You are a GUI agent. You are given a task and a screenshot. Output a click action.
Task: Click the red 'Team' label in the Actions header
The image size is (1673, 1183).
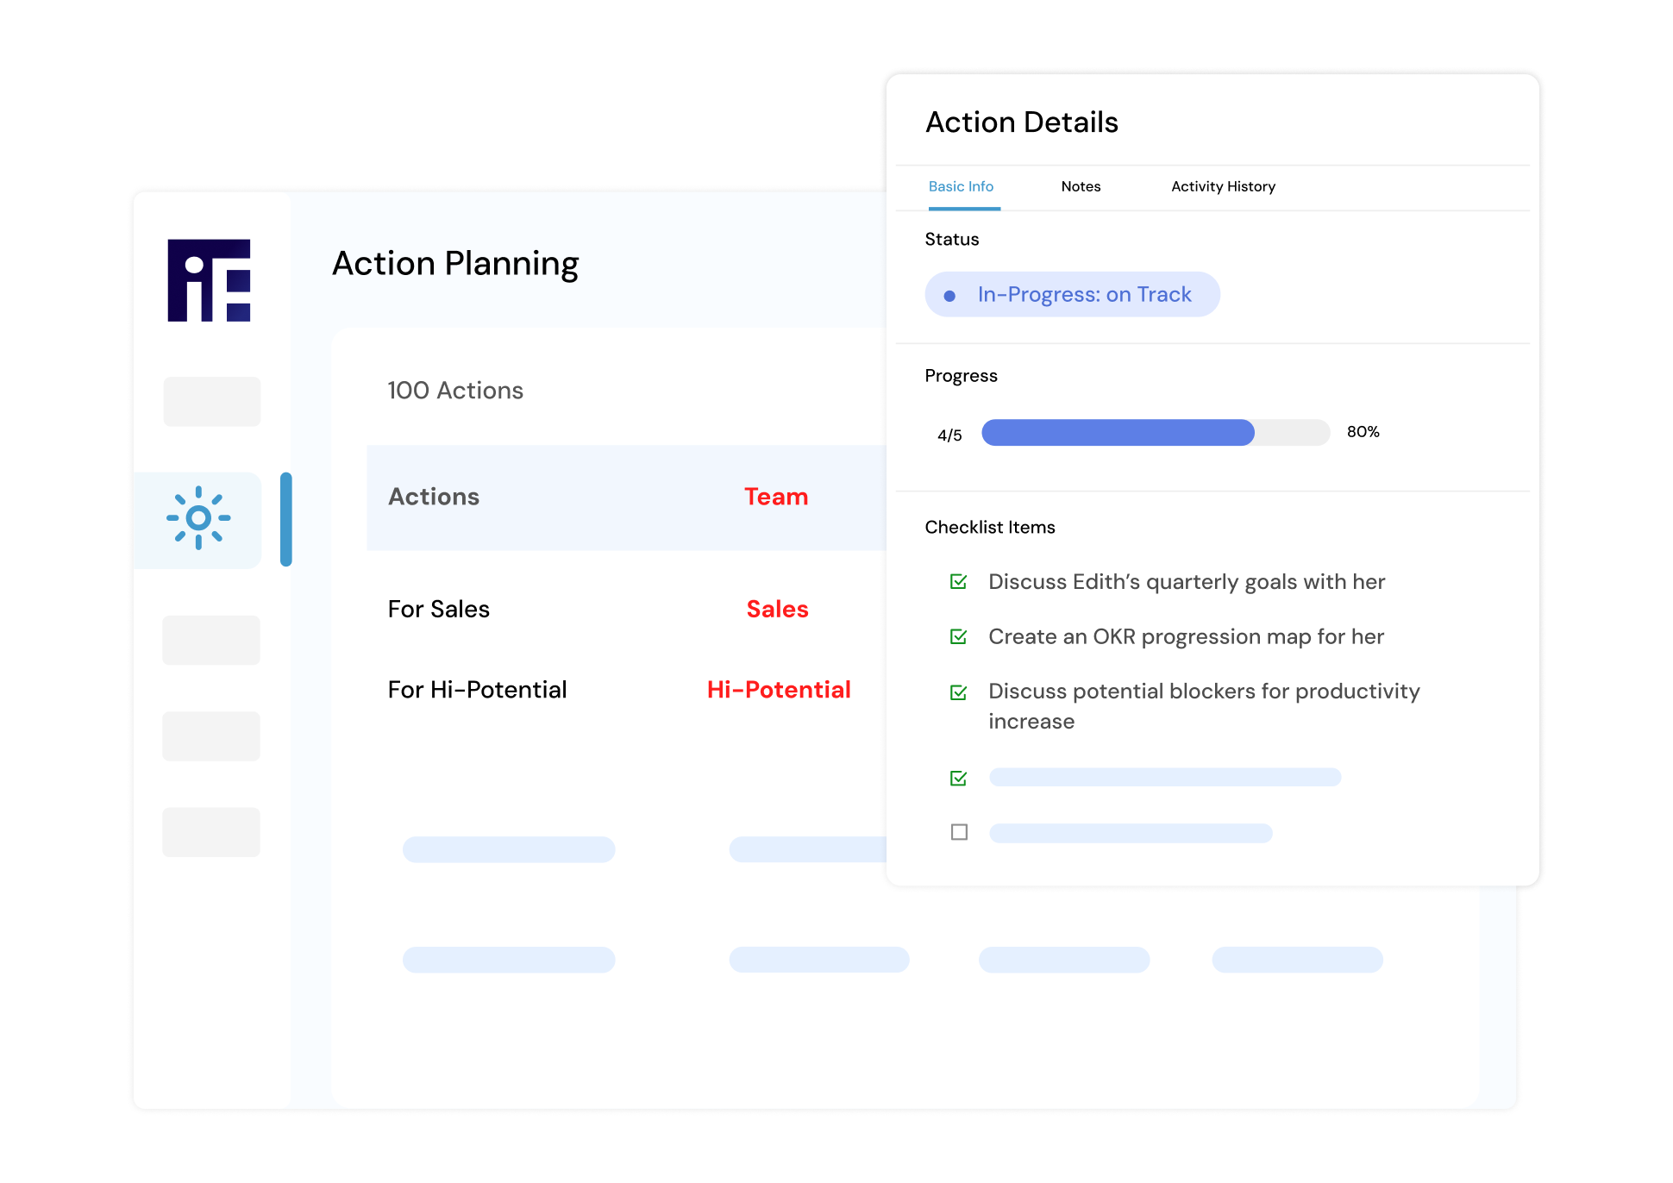tap(775, 497)
